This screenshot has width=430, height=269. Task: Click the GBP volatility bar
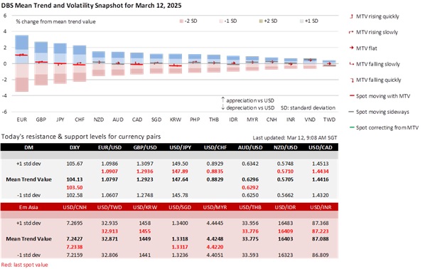[x=41, y=63]
